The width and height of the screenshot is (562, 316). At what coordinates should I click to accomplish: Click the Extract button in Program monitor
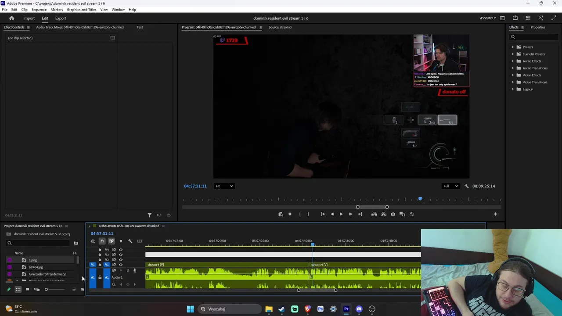coord(383,214)
